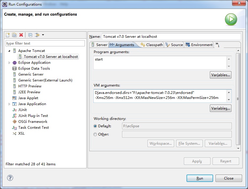Select the Task Context Test label
Viewport: 248px width, 189px height.
coord(33,128)
